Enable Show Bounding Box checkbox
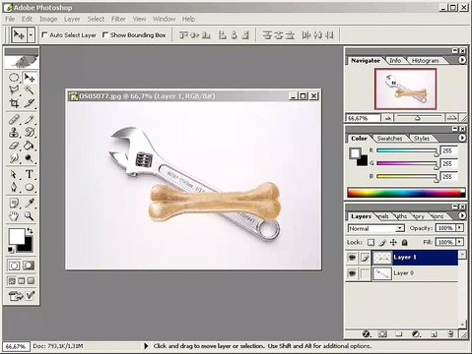Screen dimensions: 472x354 [x=105, y=34]
